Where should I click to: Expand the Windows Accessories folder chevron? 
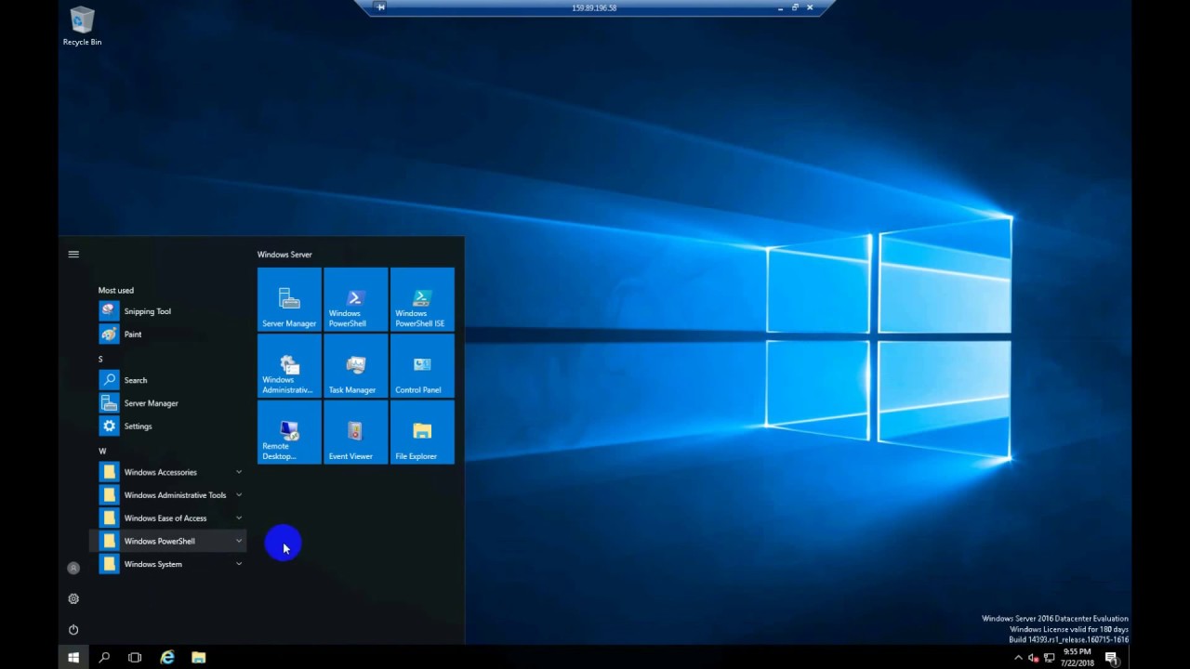(x=239, y=472)
